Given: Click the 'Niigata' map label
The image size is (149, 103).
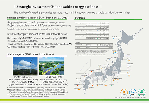Looking at the screenshot, I should click(x=109, y=58).
